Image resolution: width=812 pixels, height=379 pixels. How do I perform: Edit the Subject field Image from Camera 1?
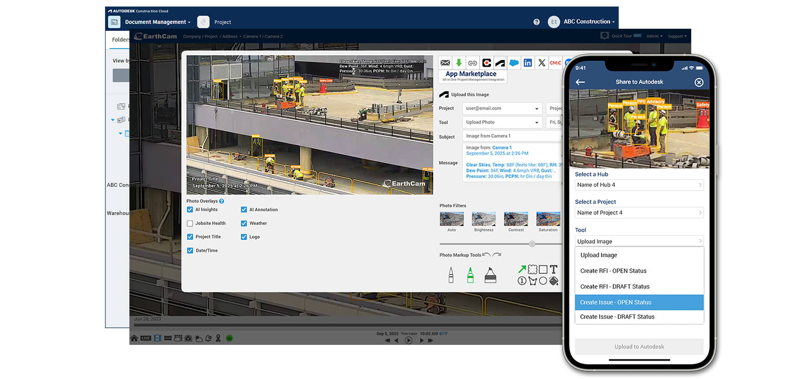(x=512, y=136)
